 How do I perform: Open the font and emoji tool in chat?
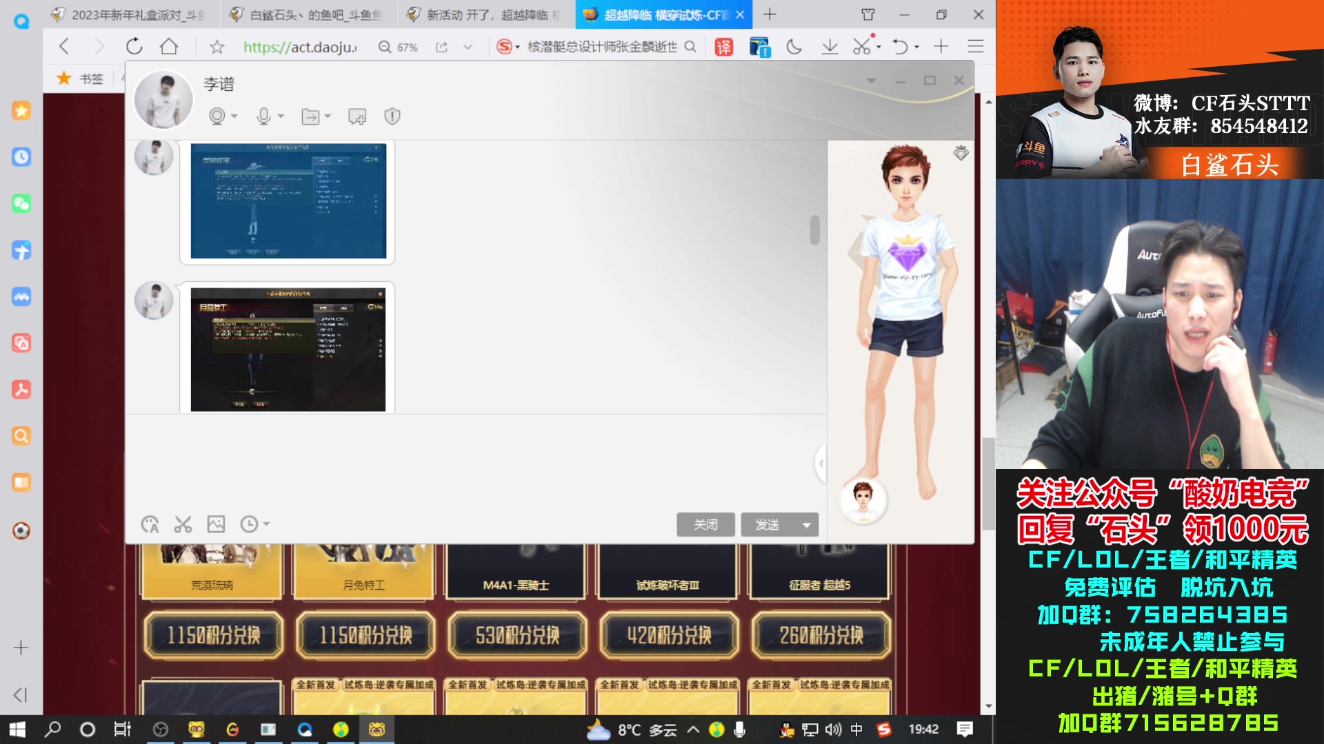[x=150, y=524]
